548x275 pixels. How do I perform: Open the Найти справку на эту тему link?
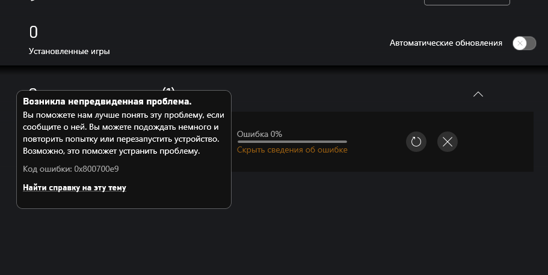(x=75, y=188)
